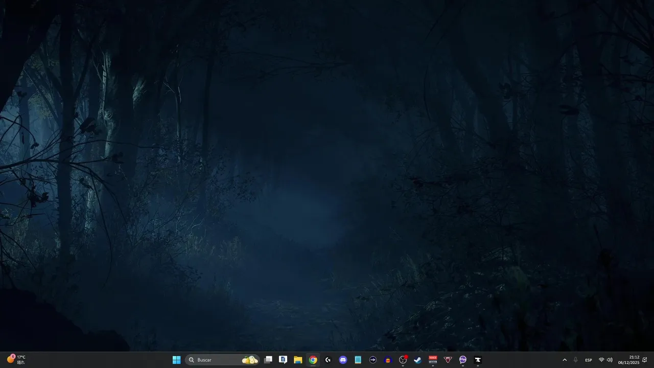The image size is (654, 368).
Task: Click the pears search highlight image
Action: (x=250, y=360)
